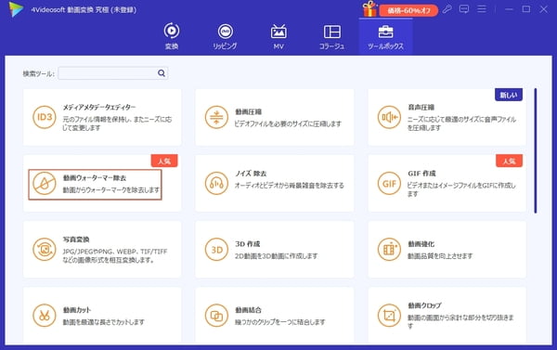Click the toolbox vertical scrollbar
557x350 pixels.
(536, 151)
